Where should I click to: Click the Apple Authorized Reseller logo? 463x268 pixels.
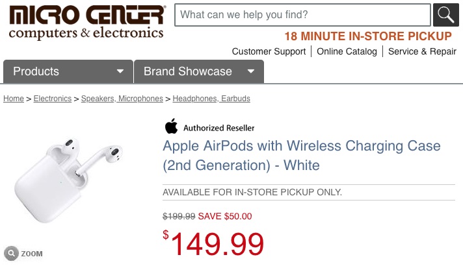[209, 127]
